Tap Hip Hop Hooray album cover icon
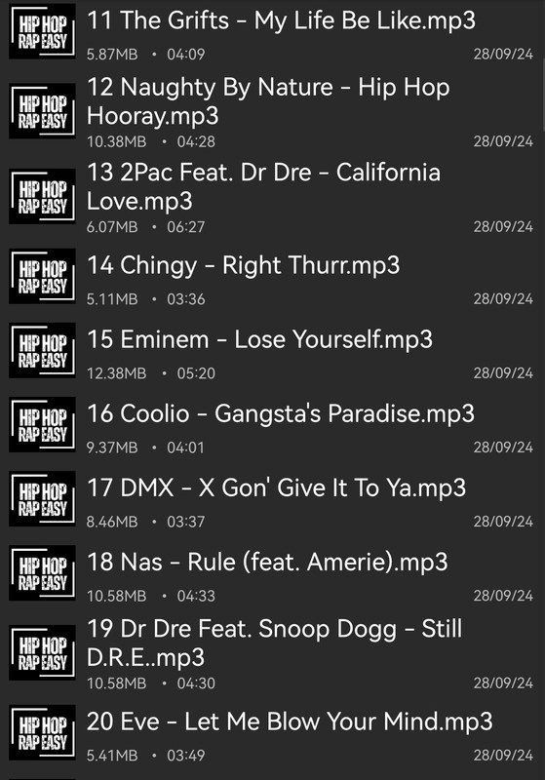Image resolution: width=545 pixels, height=780 pixels. 42,111
